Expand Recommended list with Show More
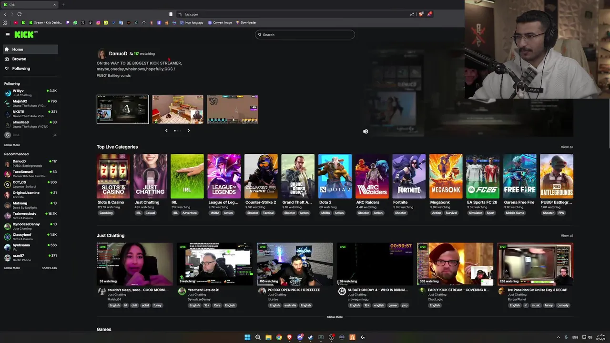Viewport: 610px width, 343px height. pos(12,268)
